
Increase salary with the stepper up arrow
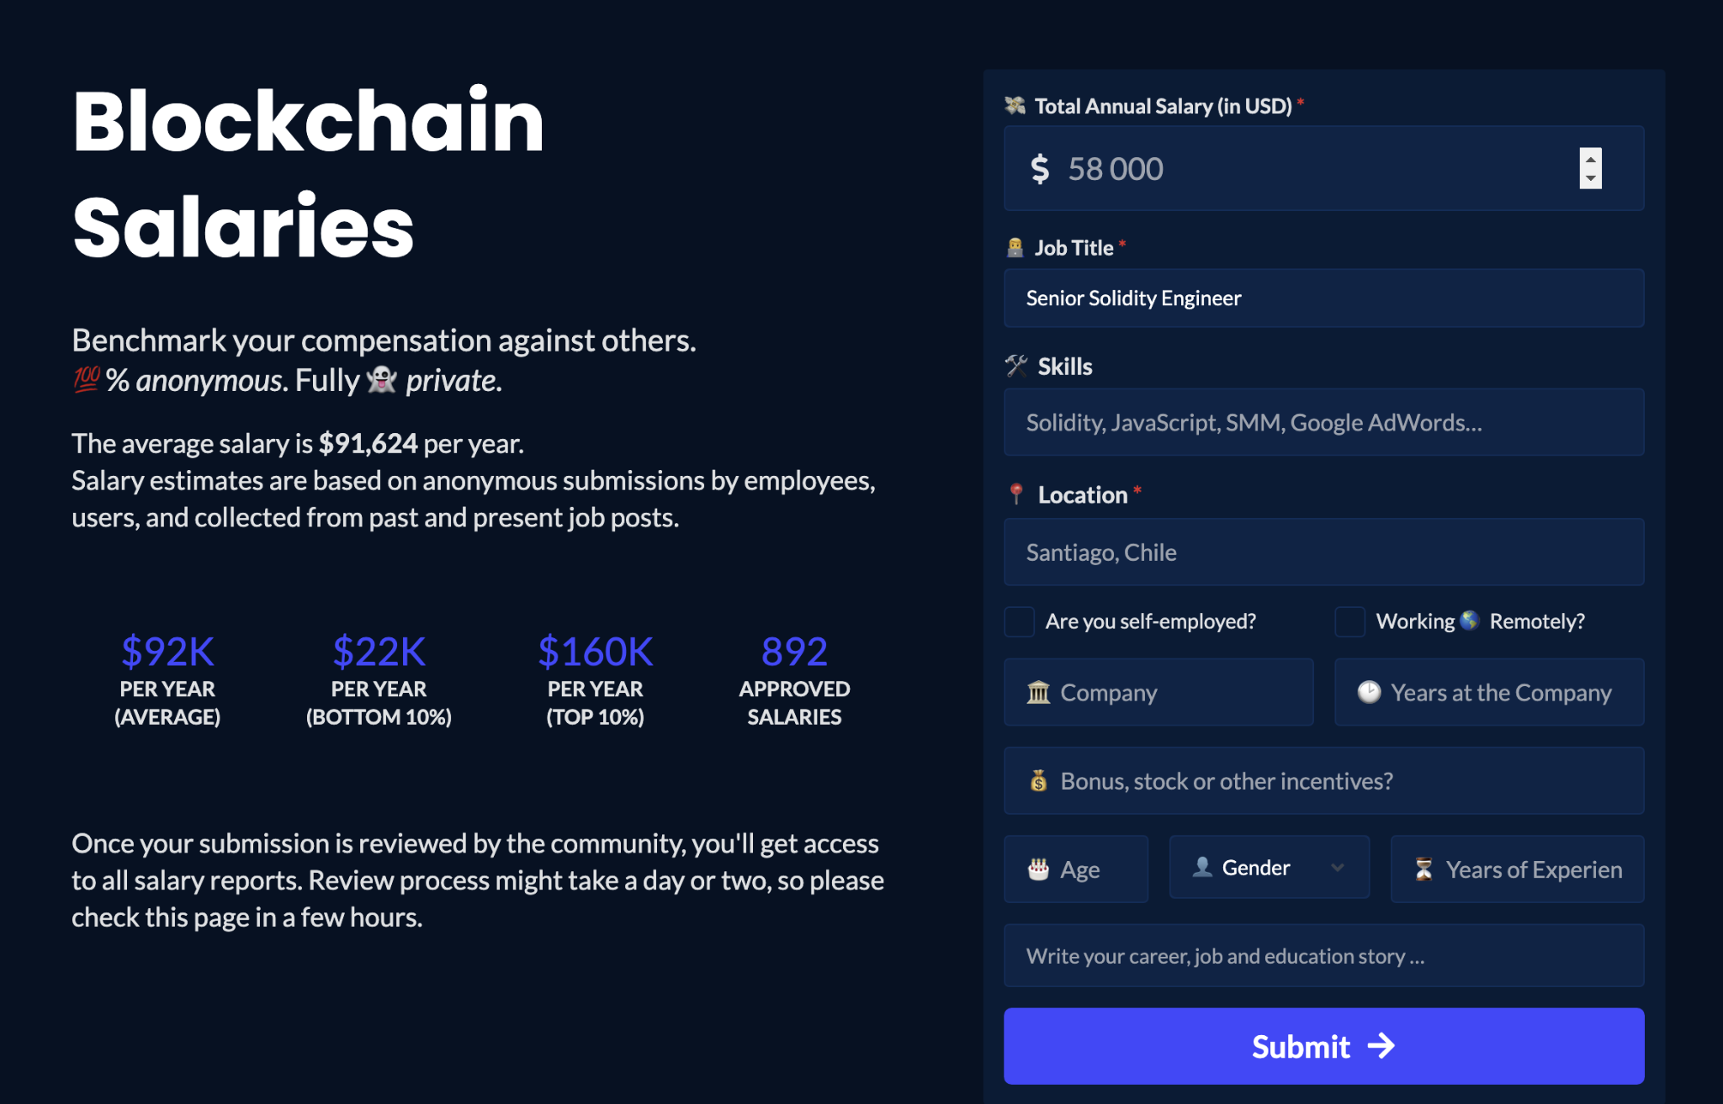point(1590,159)
